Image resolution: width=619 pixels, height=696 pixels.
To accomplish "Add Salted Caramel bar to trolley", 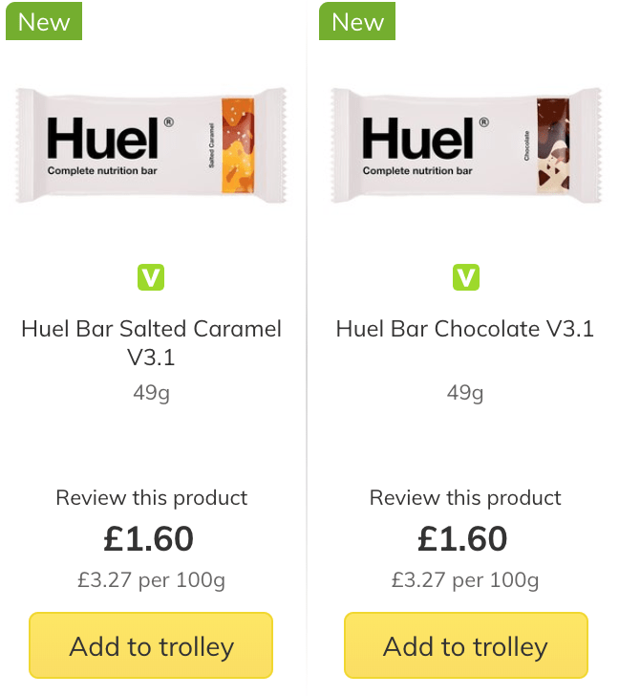I will (151, 645).
